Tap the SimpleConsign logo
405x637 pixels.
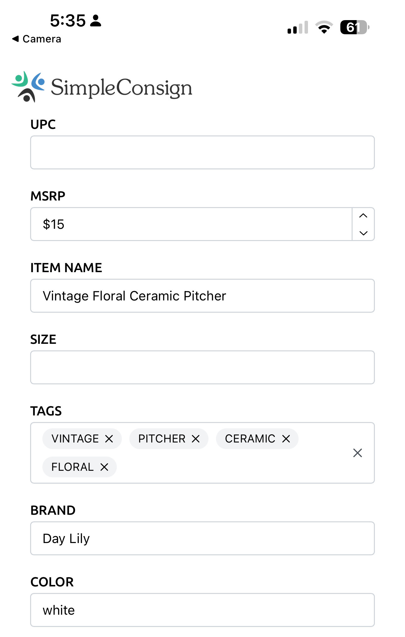pos(102,87)
